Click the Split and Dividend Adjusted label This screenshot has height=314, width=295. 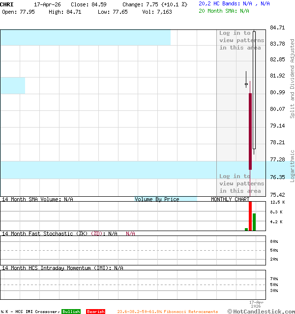click(x=292, y=78)
